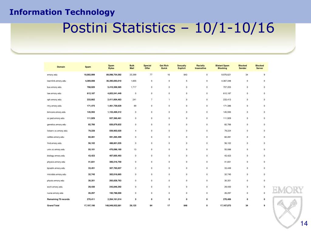Click the grand total bulk mail '29,125'
This screenshot has height=233, width=311.
point(133,206)
